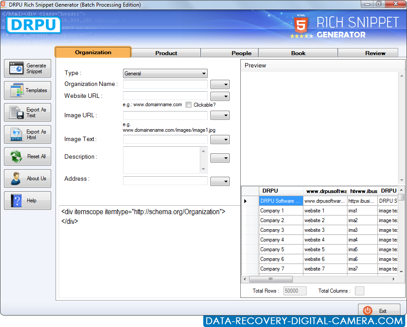Click the website 7 cell
The image size is (407, 327).
coord(325,269)
